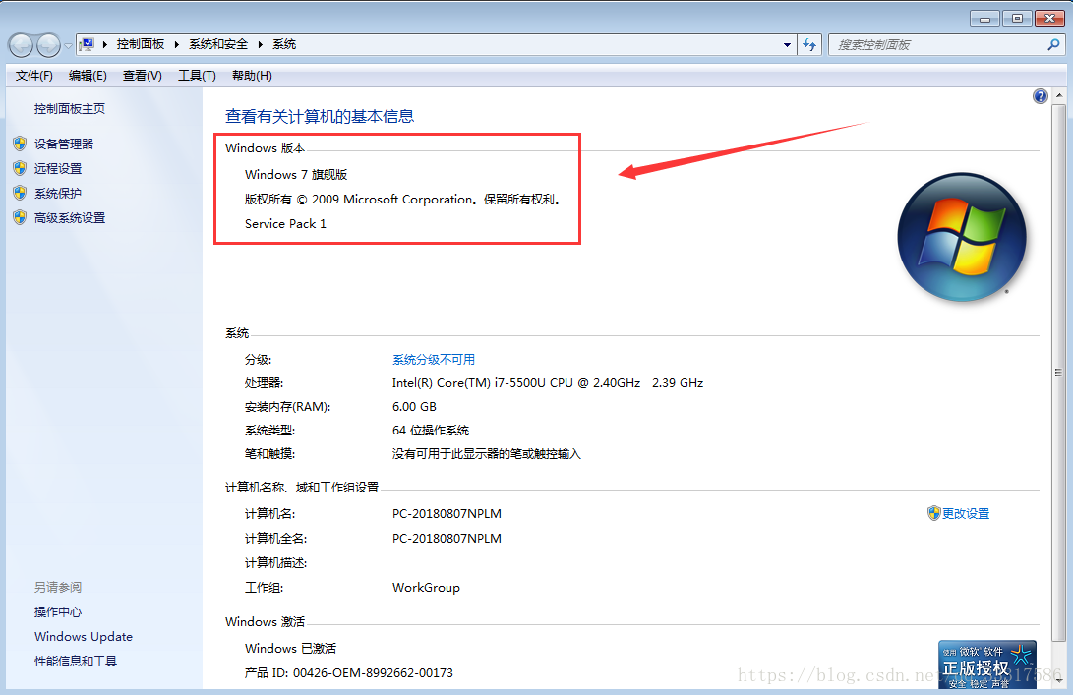Open the 工具(T) menu
This screenshot has width=1073, height=695.
pos(197,76)
